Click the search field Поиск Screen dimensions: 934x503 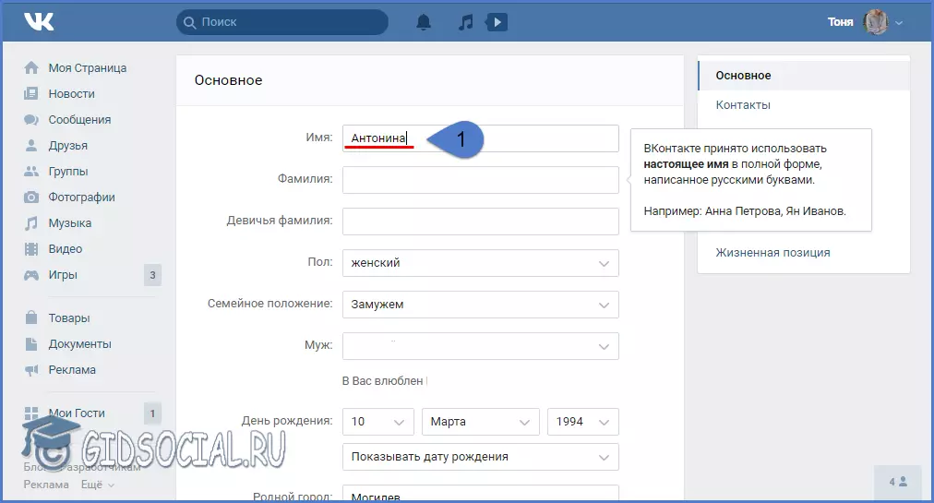(x=281, y=22)
